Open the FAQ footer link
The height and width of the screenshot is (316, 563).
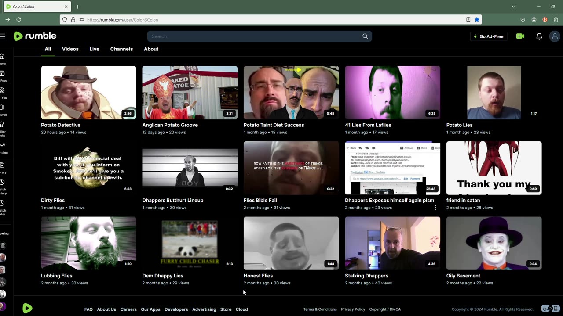88,309
